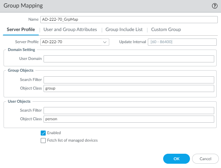Uncheck the Enabled checkbox

pos(43,133)
